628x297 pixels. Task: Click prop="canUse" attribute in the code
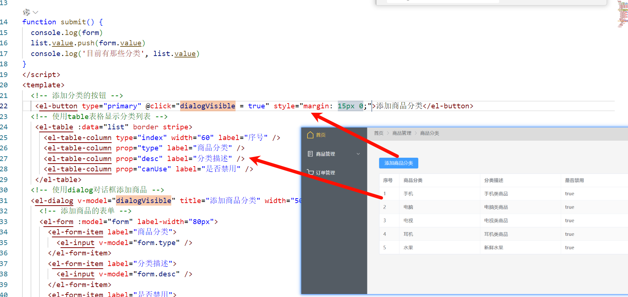[144, 169]
